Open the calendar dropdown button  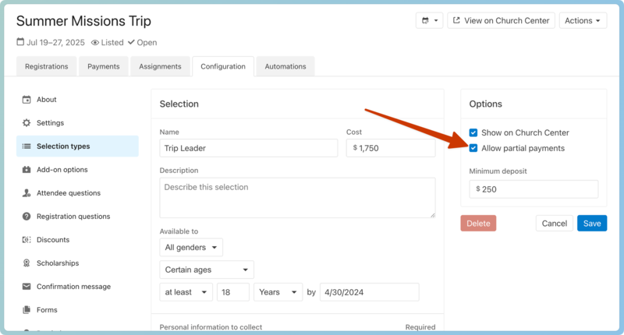(x=430, y=21)
